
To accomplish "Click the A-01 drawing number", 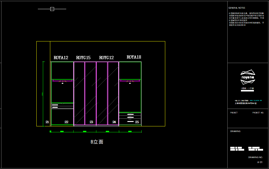I will click(260, 162).
